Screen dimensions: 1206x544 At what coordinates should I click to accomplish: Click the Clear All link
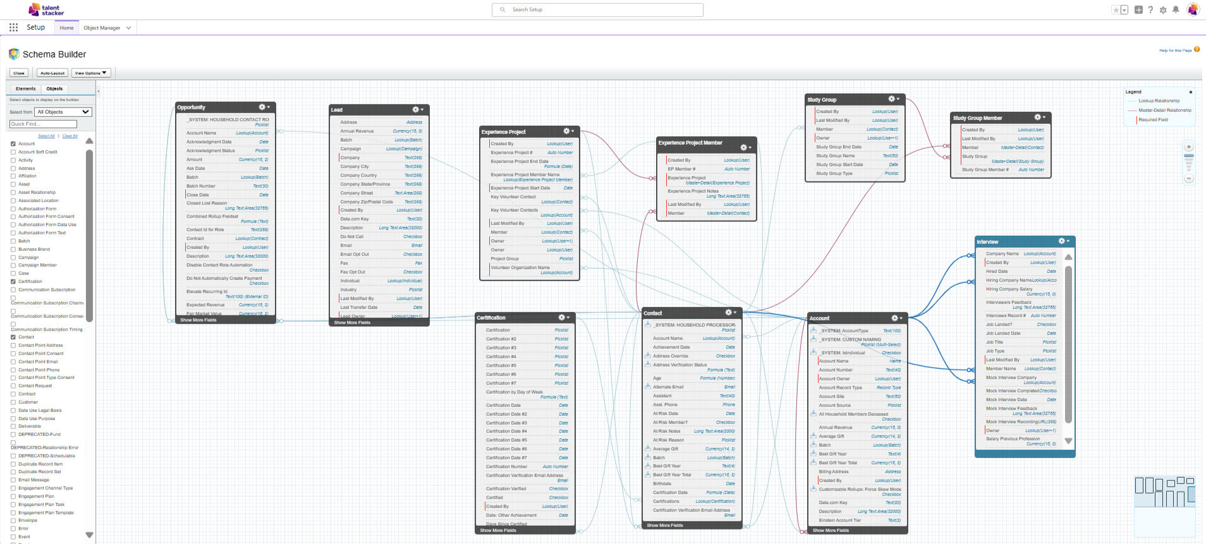coord(70,136)
